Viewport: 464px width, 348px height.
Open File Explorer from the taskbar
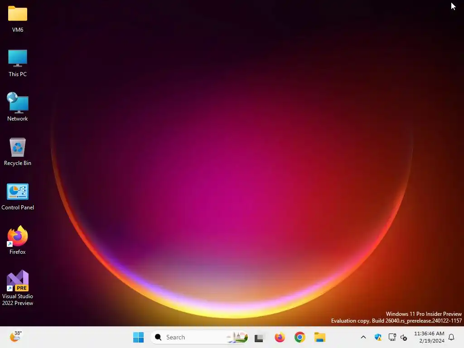tap(320, 337)
